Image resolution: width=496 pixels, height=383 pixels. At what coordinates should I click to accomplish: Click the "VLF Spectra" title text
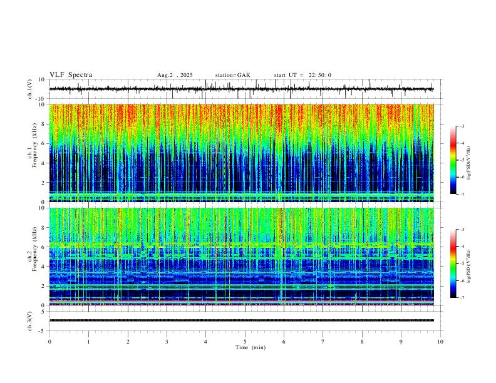(71, 75)
